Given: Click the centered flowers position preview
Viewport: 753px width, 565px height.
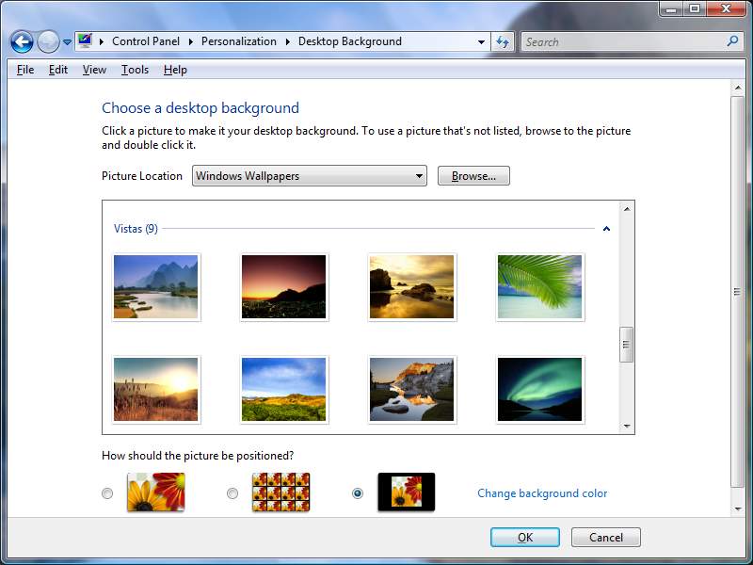Looking at the screenshot, I should (407, 492).
